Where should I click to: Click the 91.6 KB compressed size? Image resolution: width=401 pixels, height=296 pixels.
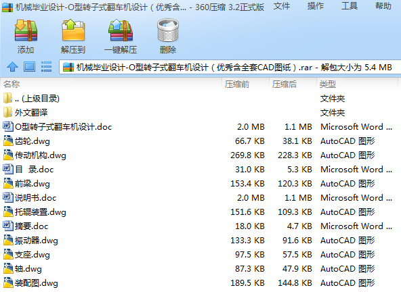click(297, 241)
